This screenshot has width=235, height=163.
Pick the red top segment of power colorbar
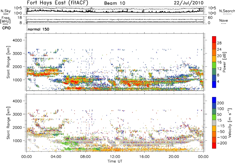tap(214, 40)
